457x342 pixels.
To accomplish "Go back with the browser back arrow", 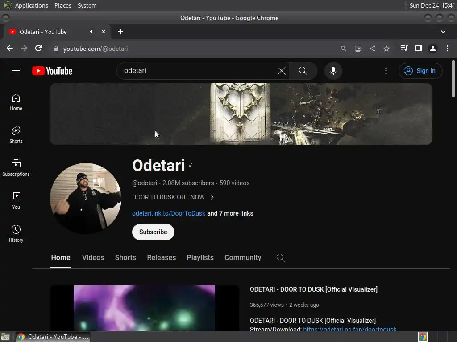I will [x=10, y=49].
